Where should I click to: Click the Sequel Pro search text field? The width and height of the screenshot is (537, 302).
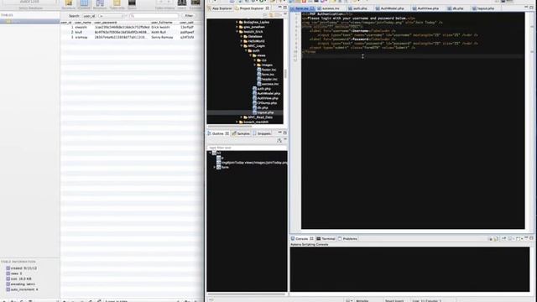coord(154,16)
